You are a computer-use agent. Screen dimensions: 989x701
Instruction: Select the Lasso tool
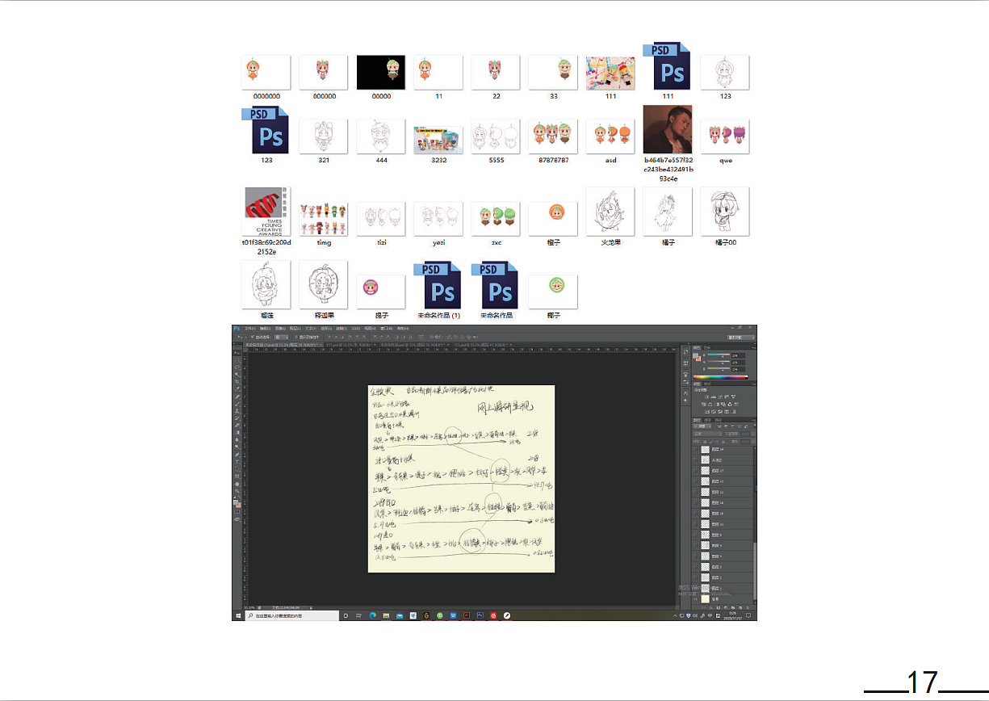[237, 367]
